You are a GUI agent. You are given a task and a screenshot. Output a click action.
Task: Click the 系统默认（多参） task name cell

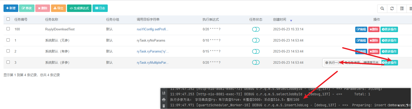tap(57, 62)
